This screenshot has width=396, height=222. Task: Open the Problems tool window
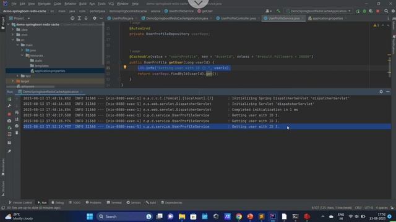pyautogui.click(x=93, y=203)
